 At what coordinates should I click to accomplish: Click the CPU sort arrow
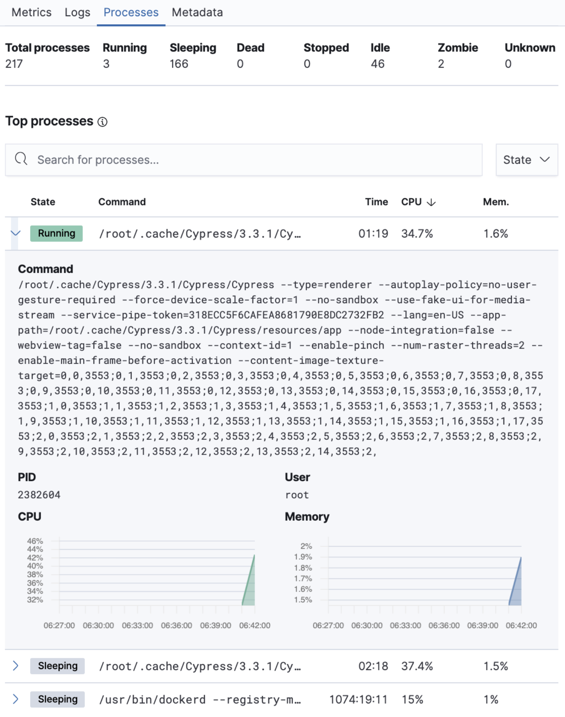pyautogui.click(x=431, y=202)
